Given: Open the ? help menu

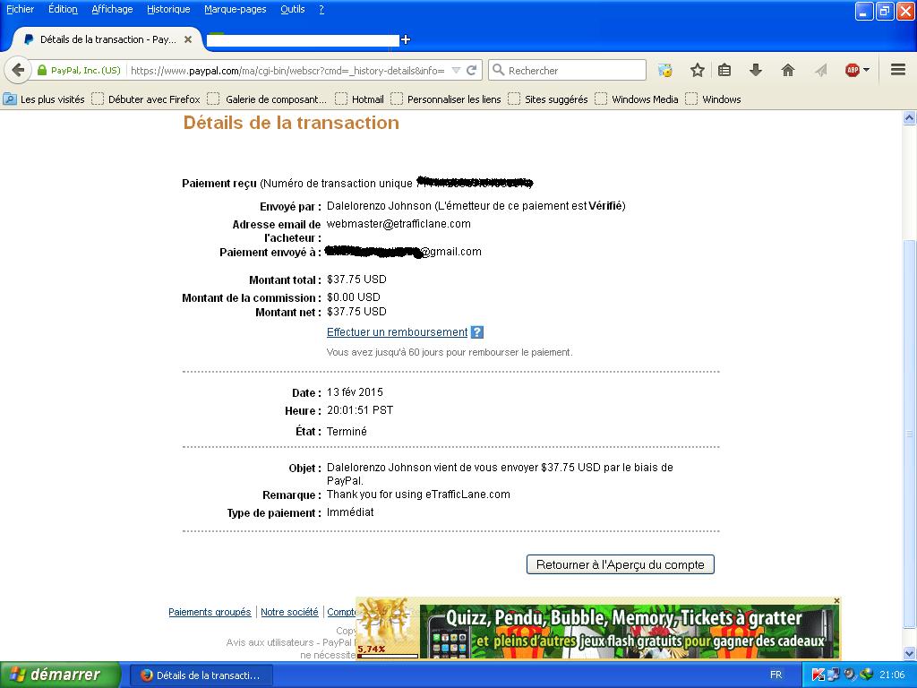Looking at the screenshot, I should tap(321, 9).
